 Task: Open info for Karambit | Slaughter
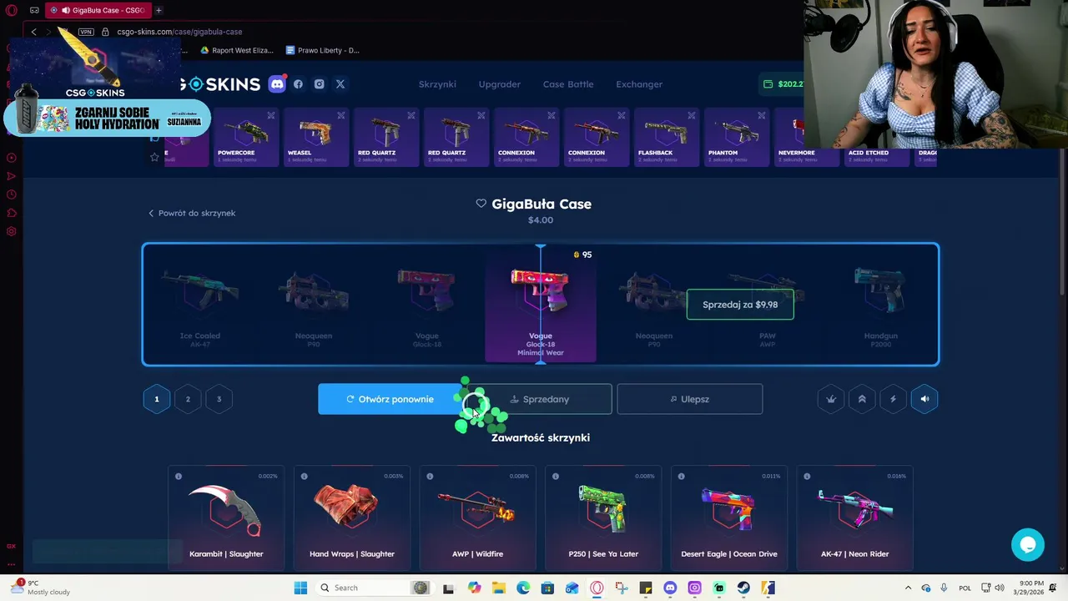179,477
